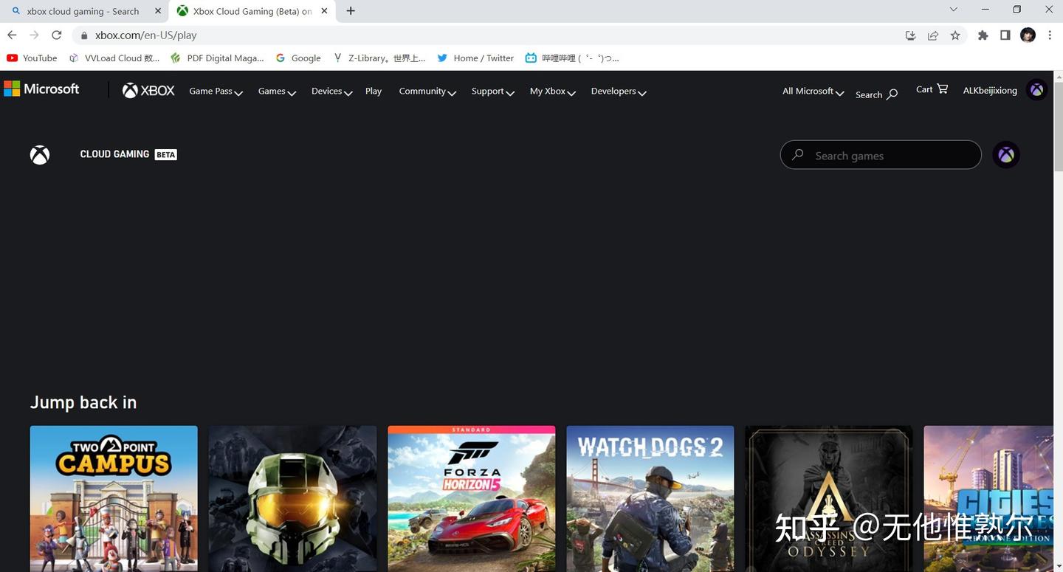Image resolution: width=1063 pixels, height=572 pixels.
Task: Open the YouTube bookmark
Action: coord(32,58)
